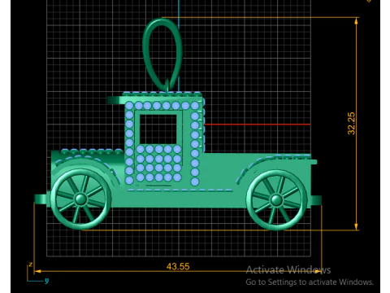
Task: Click the 'Go to Settings to activate Windows' text
Action: (x=310, y=282)
